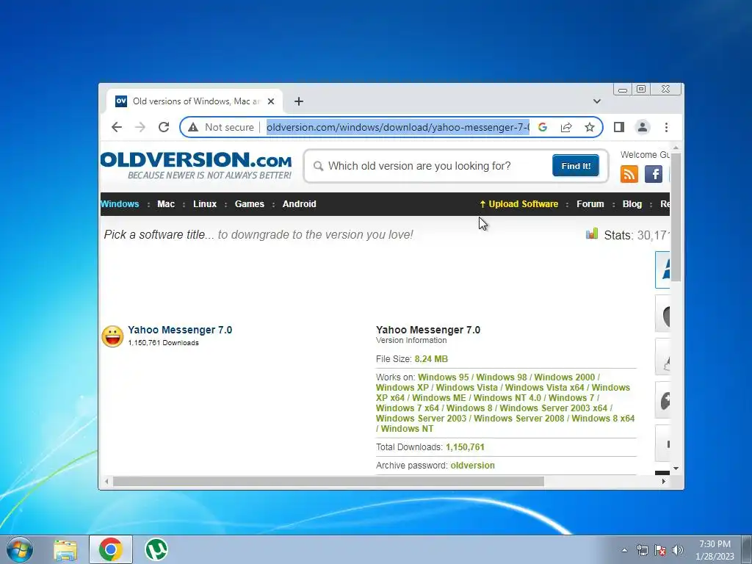
Task: Click the vertical page scrollbar thumb
Action: [x=676, y=217]
